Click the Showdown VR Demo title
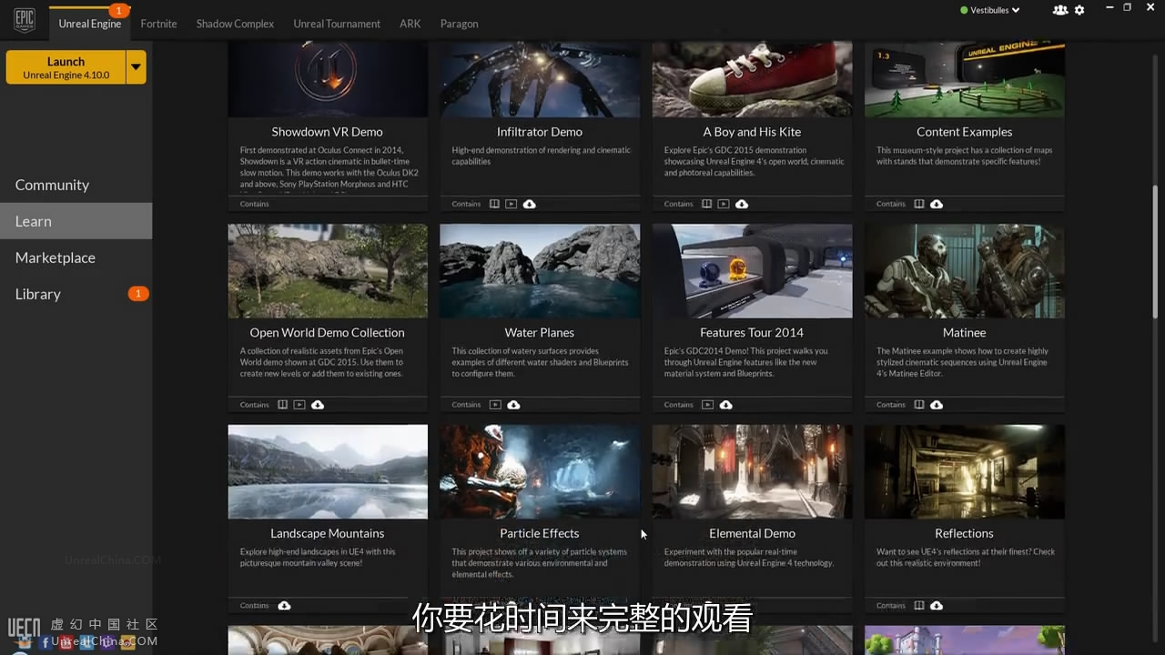This screenshot has width=1165, height=655. click(x=327, y=132)
